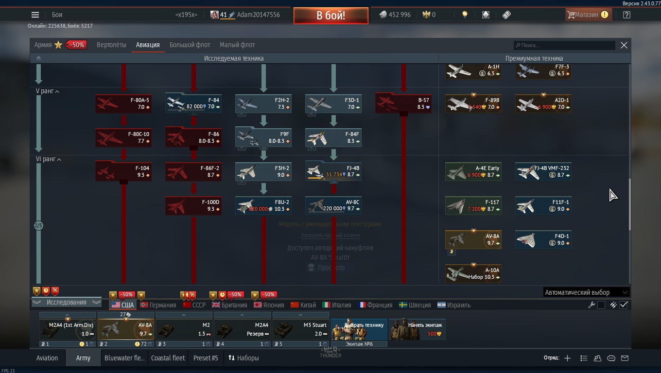Expand the Исследования panel
This screenshot has height=373, width=661.
point(66,302)
